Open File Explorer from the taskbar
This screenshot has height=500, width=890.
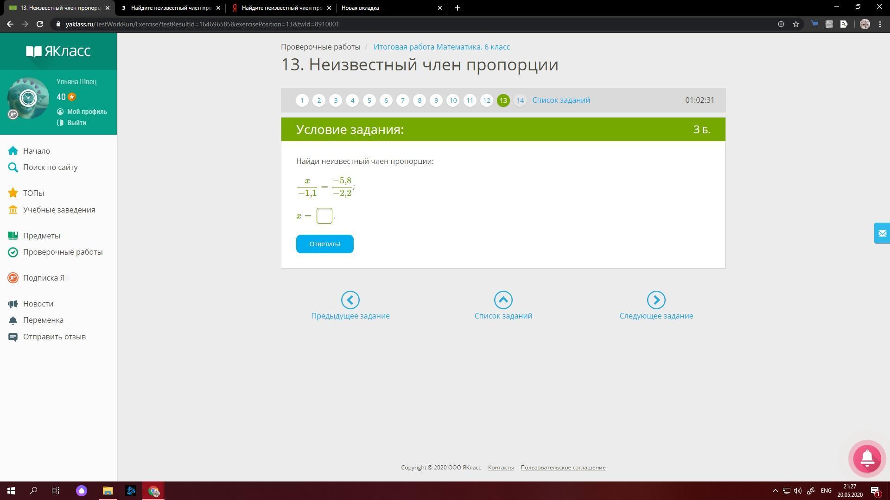[108, 491]
